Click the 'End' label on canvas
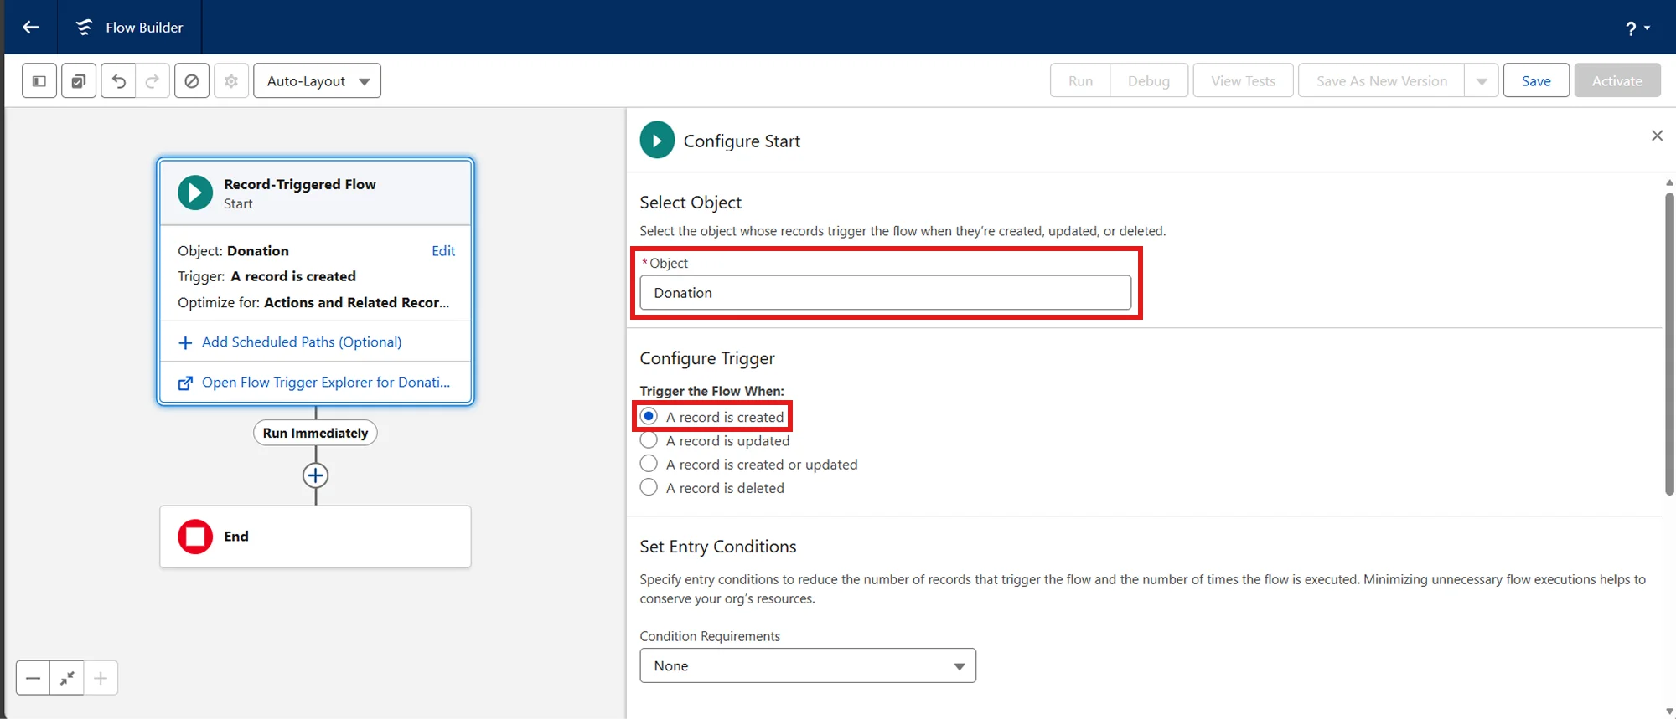This screenshot has height=719, width=1676. pyautogui.click(x=236, y=537)
